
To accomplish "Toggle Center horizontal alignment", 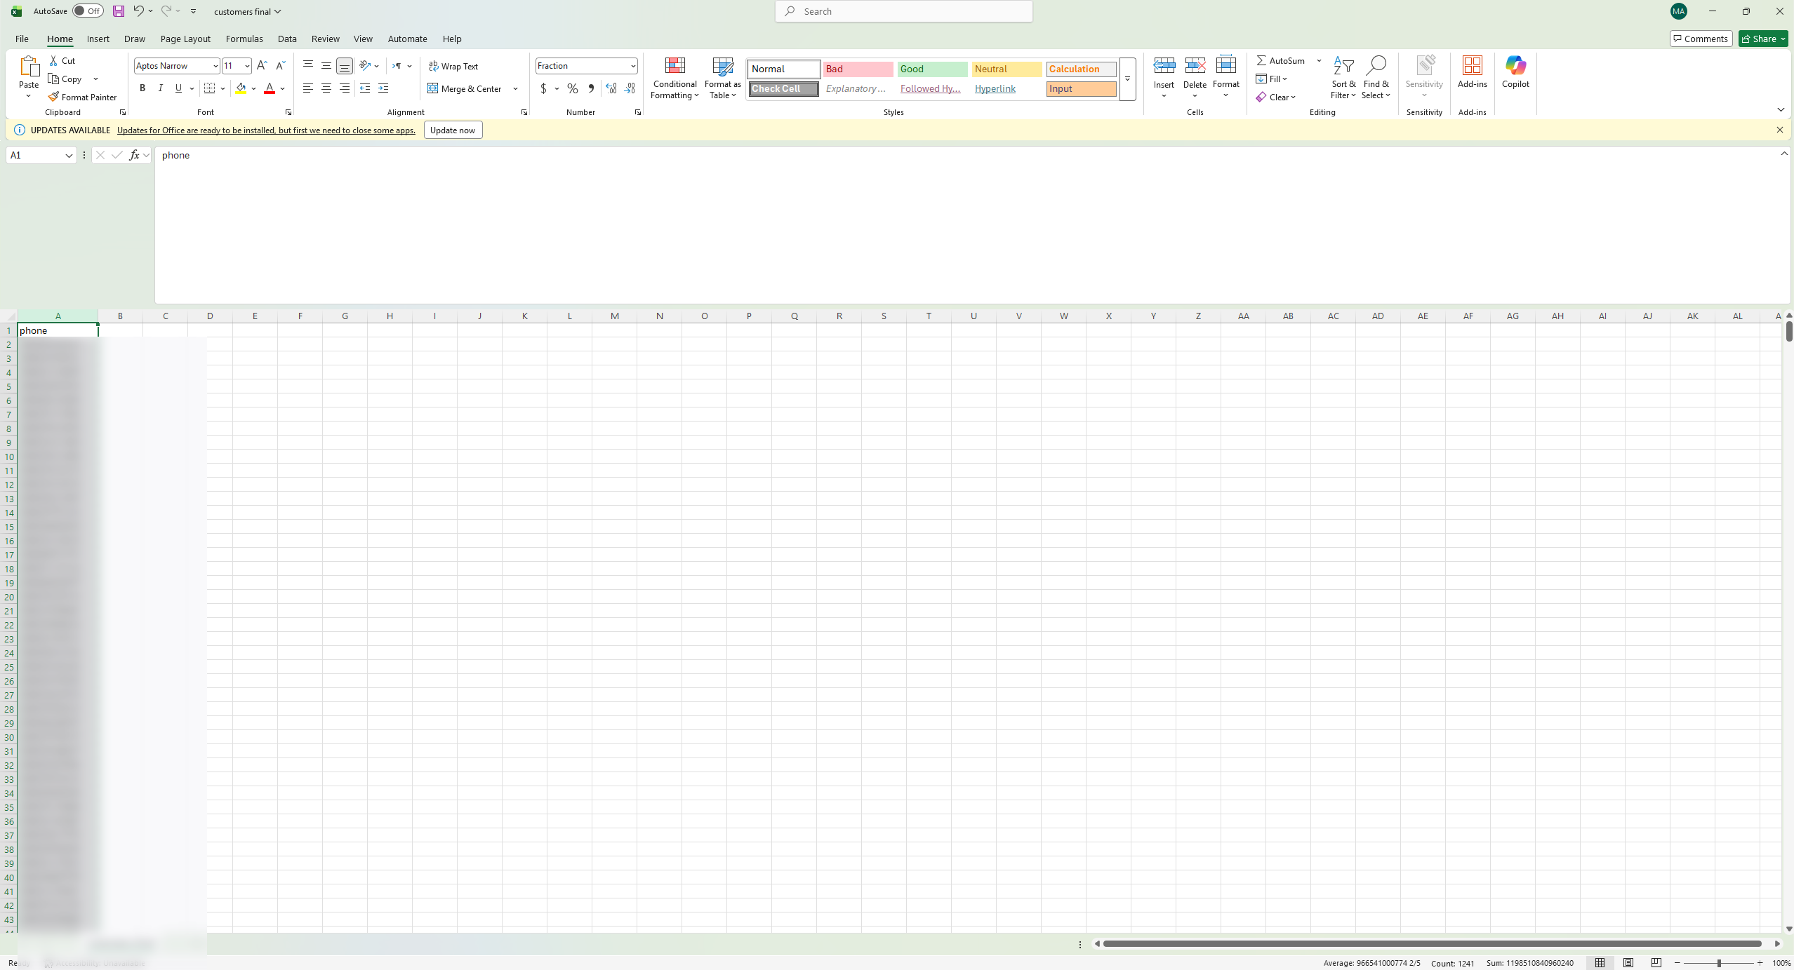I will click(x=326, y=88).
